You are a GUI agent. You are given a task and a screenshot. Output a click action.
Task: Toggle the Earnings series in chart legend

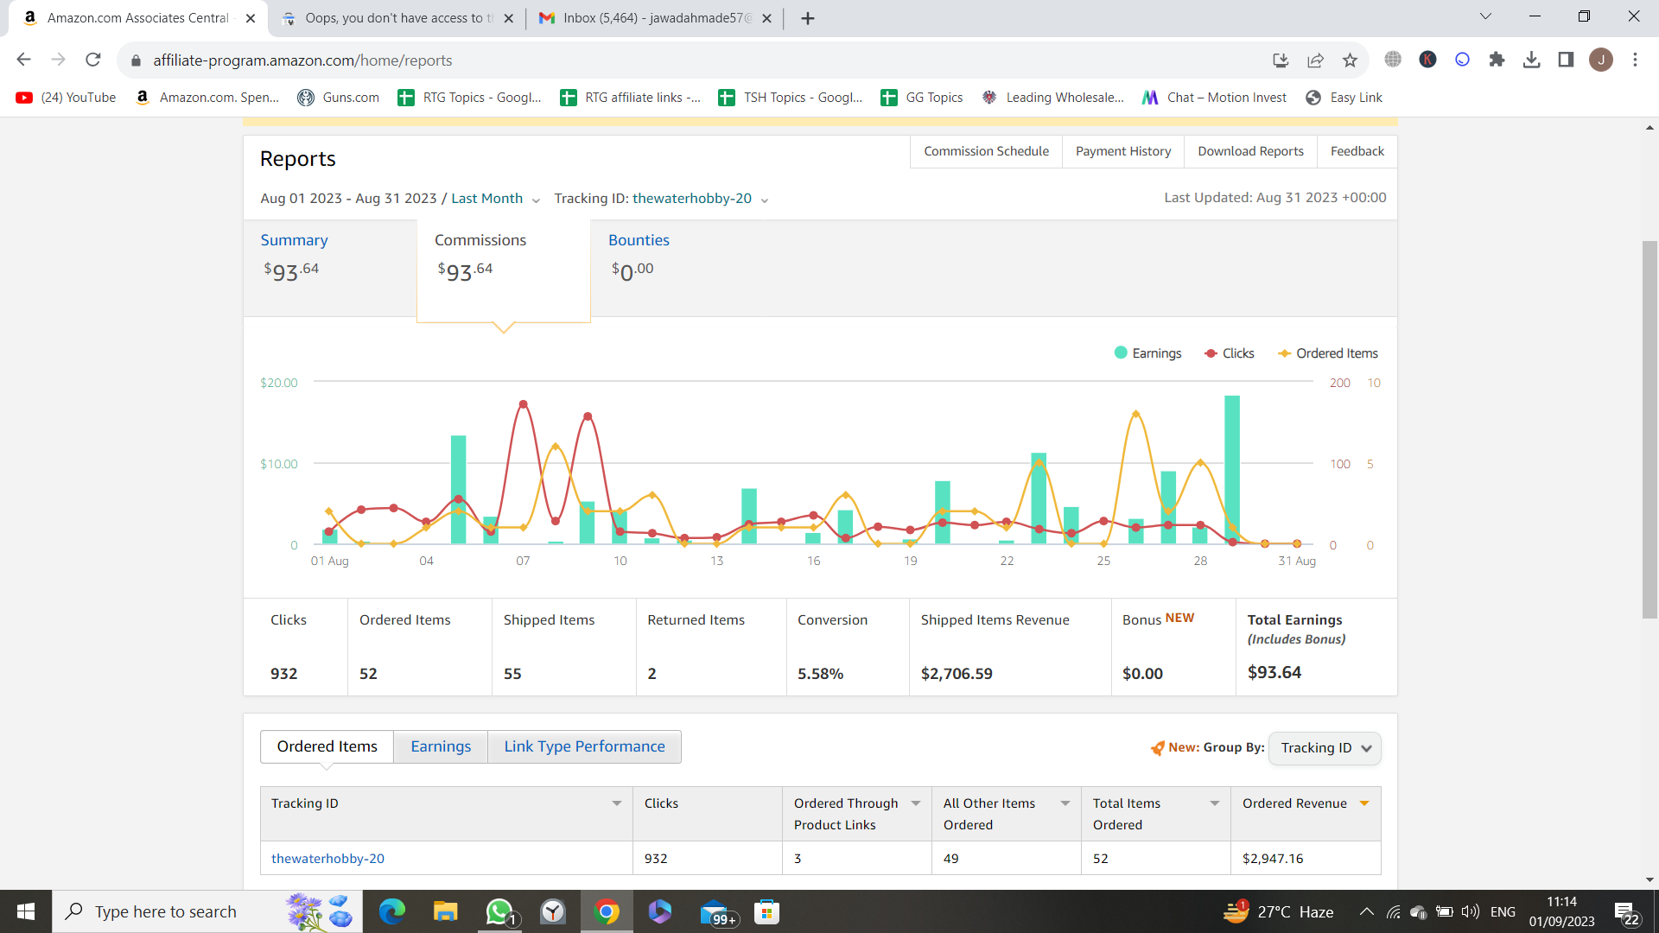[1147, 353]
